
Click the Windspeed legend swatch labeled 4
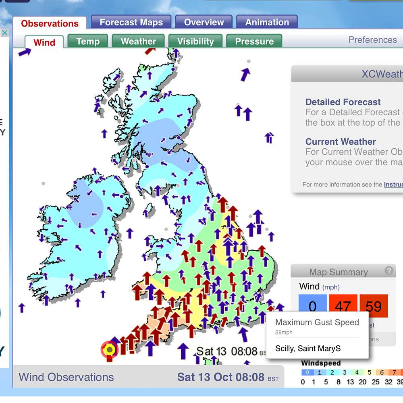(357, 372)
